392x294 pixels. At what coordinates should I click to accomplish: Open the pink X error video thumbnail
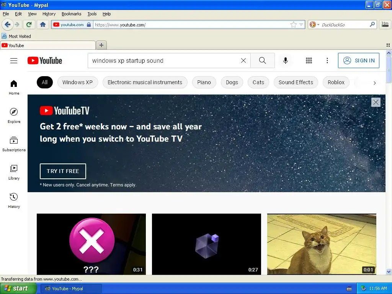point(91,244)
